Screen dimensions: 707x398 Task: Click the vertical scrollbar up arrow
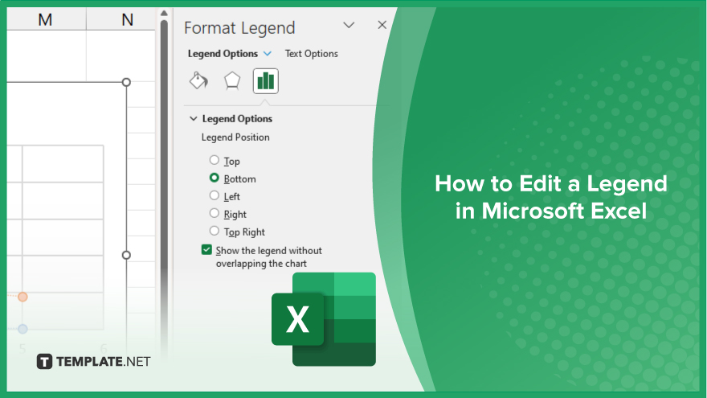(164, 14)
